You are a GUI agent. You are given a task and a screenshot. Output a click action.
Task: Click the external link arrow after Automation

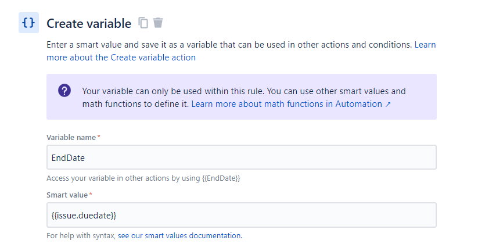[388, 105]
